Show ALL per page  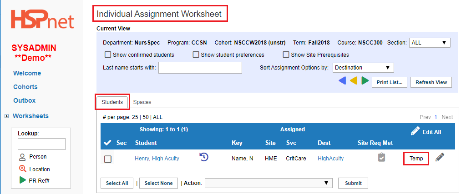[157, 117]
